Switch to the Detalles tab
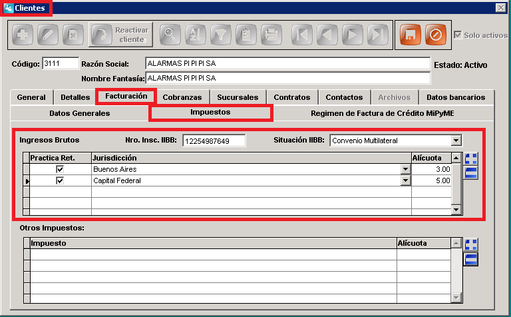511x317 pixels. [75, 97]
